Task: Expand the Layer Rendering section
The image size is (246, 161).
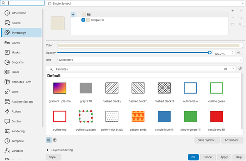Action: tap(48, 150)
